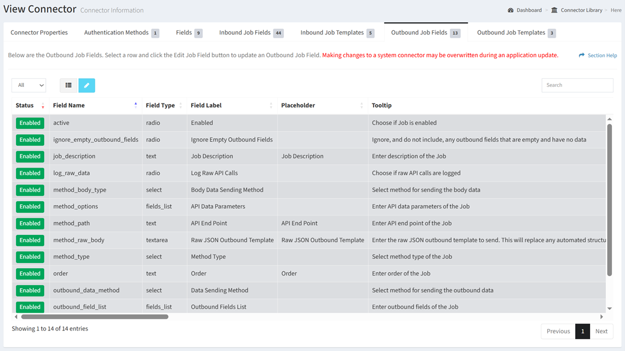Image resolution: width=625 pixels, height=351 pixels.
Task: Sort by Field Label column header
Action: click(206, 106)
